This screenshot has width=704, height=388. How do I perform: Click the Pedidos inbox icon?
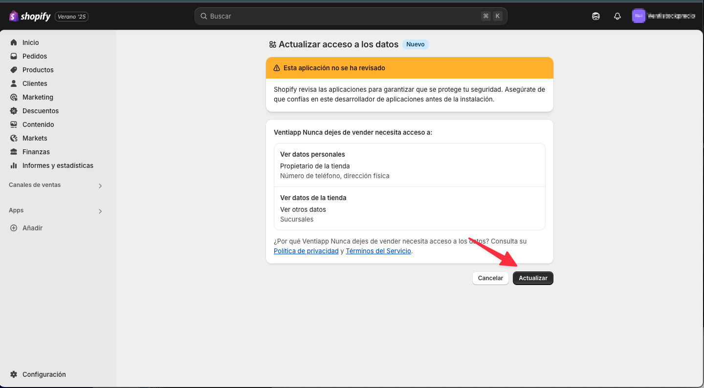point(14,56)
